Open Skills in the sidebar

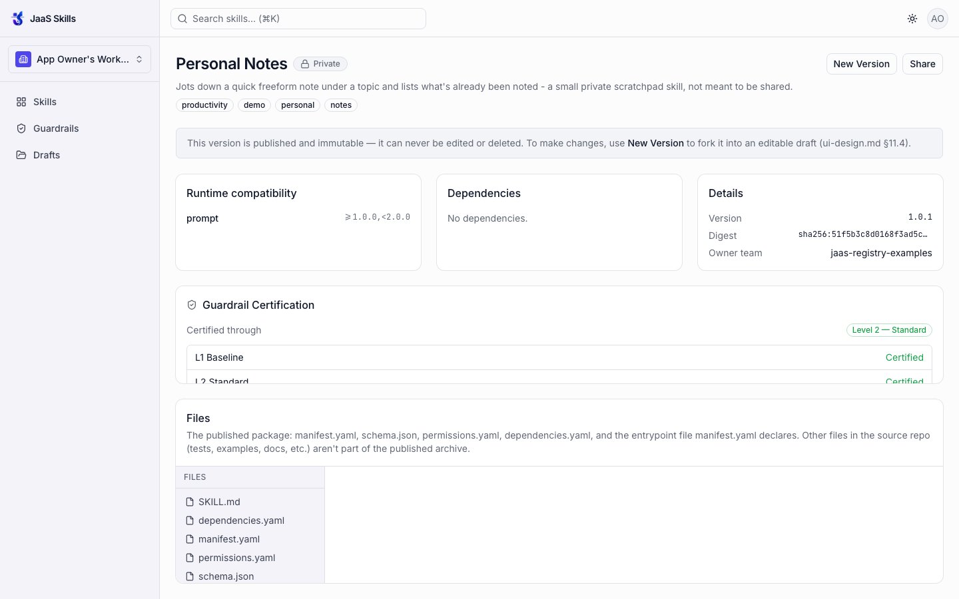point(79,102)
